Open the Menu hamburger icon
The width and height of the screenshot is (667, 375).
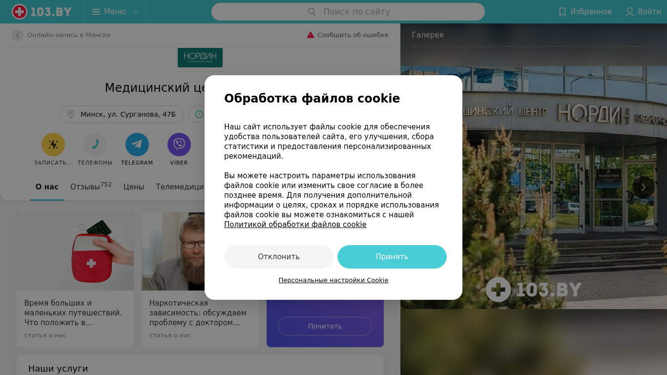click(x=96, y=12)
